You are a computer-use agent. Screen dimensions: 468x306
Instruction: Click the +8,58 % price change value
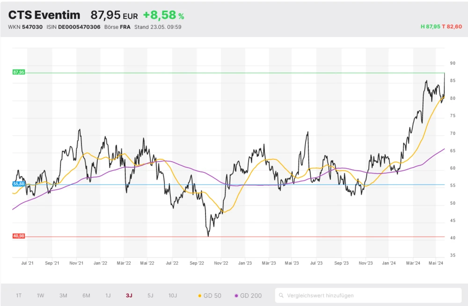pos(163,15)
